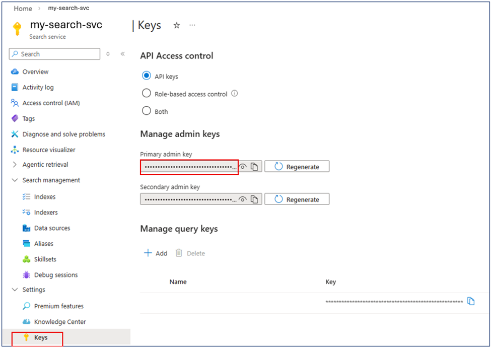The image size is (491, 347).
Task: Open the Skillsets page
Action: [45, 259]
